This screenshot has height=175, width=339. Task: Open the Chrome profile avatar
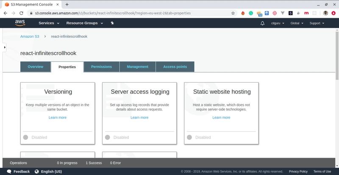[x=325, y=13]
